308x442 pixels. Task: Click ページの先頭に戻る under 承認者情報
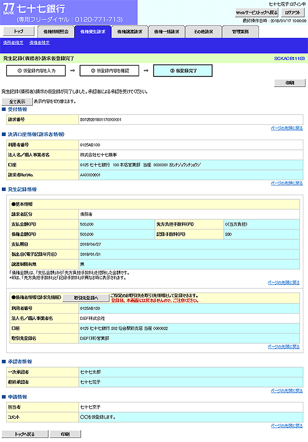pos(286,391)
